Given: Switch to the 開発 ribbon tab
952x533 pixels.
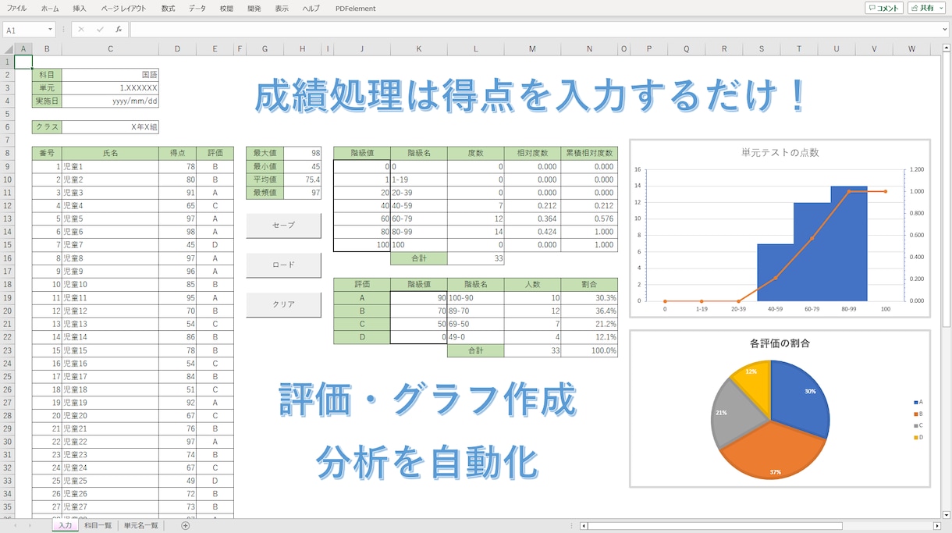Looking at the screenshot, I should click(x=254, y=8).
